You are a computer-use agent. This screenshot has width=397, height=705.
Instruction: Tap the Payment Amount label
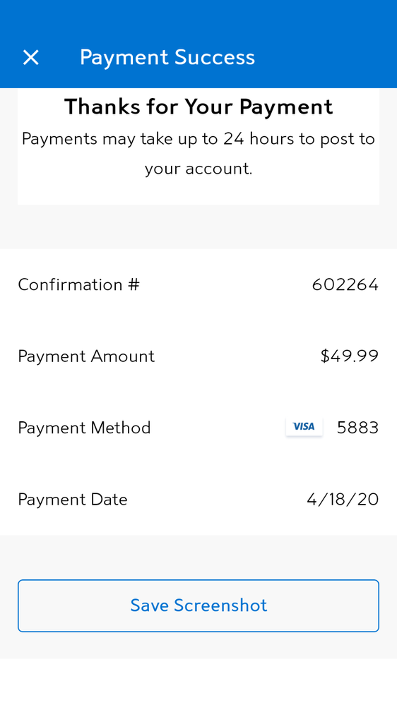point(86,356)
